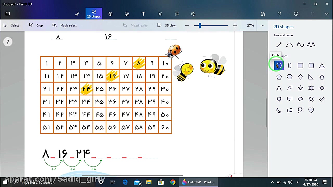Open the Text tool tab
This screenshot has width=333, height=187.
143,14
